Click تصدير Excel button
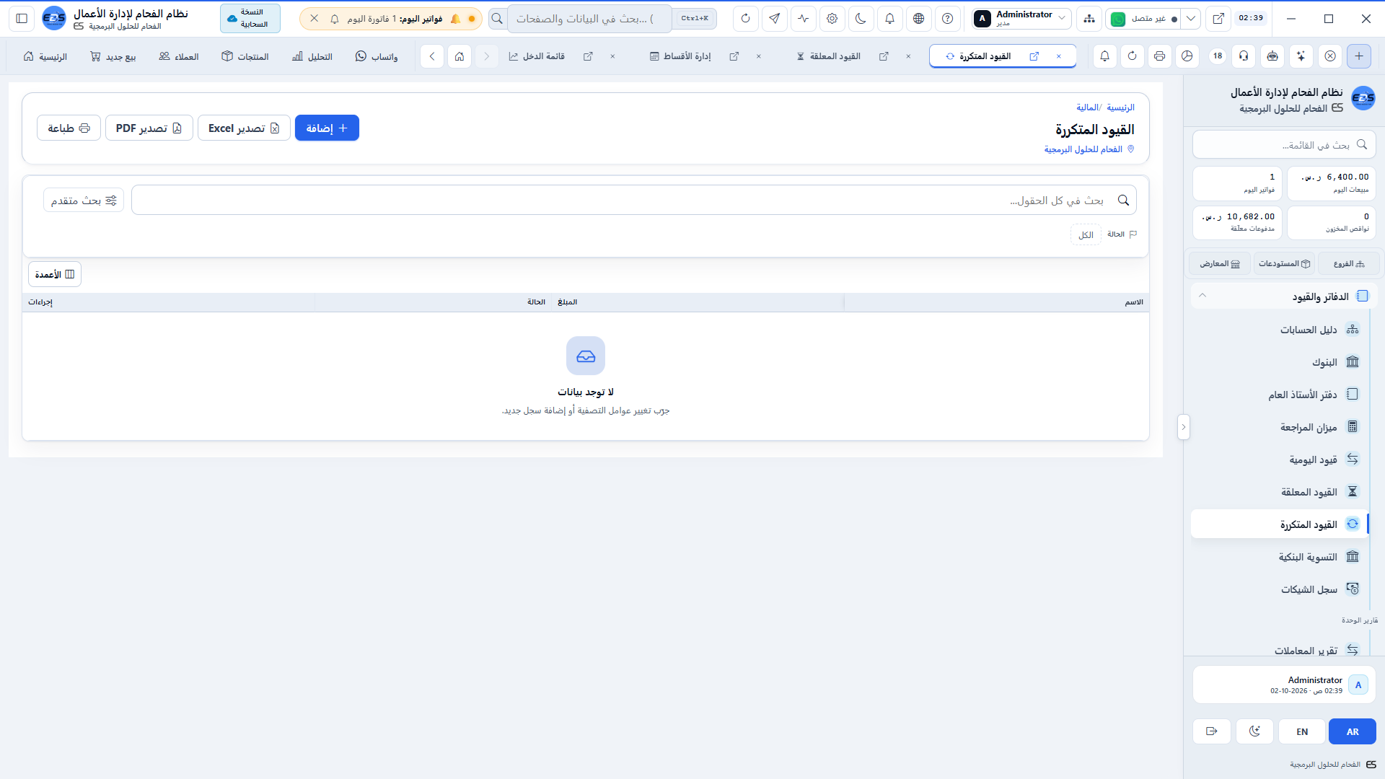Image resolution: width=1385 pixels, height=779 pixels. pos(244,128)
